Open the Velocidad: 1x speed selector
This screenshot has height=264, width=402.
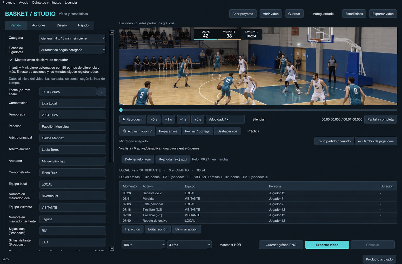225,119
